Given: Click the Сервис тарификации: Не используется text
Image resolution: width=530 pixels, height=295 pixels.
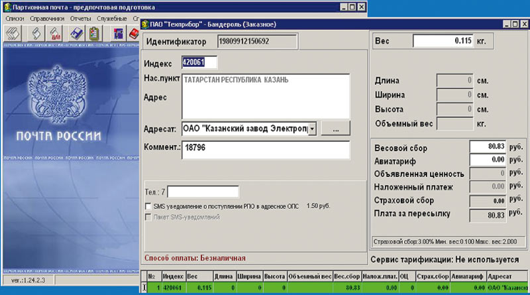Looking at the screenshot, I should [445, 260].
